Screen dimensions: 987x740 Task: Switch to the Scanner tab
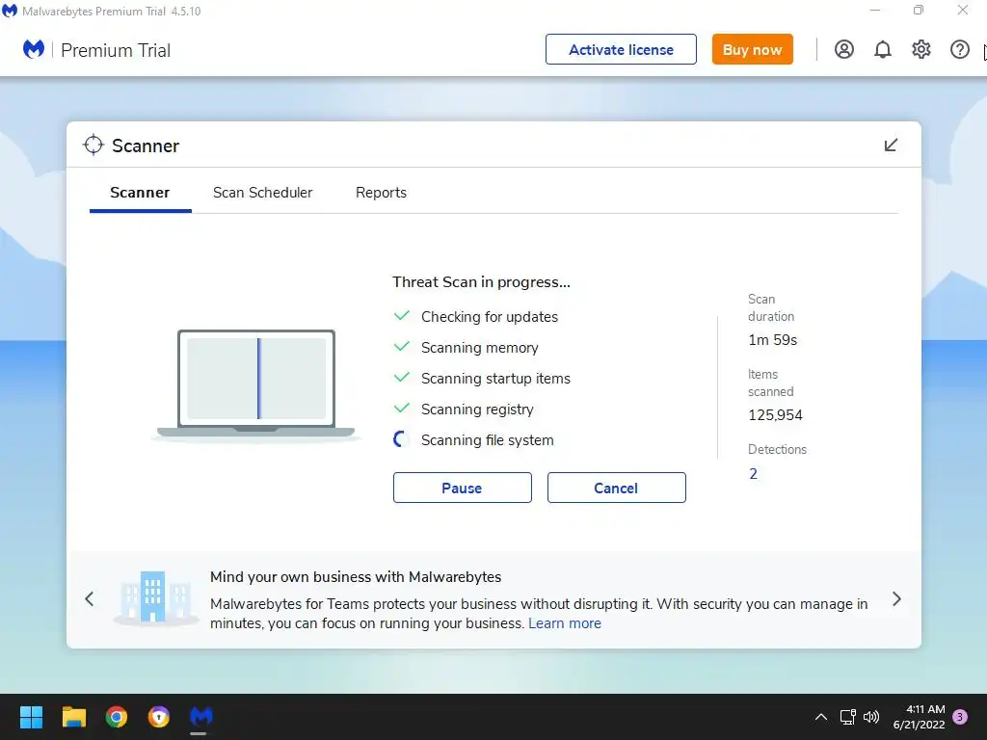tap(140, 193)
